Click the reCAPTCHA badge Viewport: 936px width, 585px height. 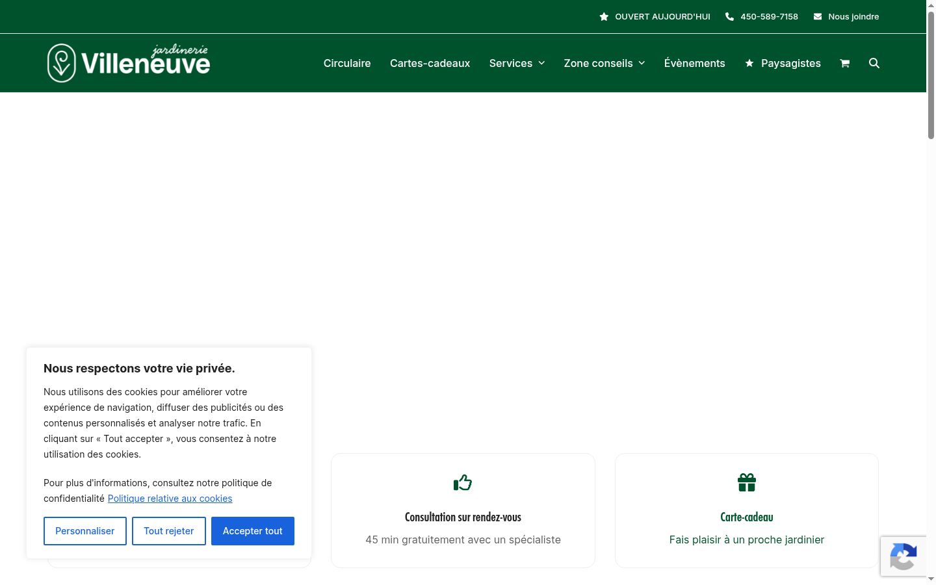(x=903, y=556)
